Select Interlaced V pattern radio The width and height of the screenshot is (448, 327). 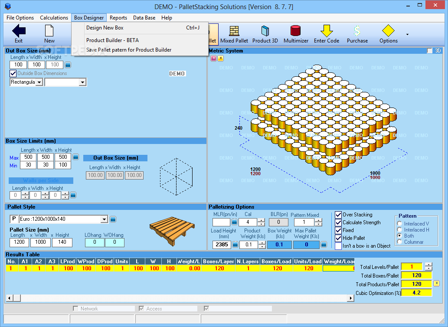coord(399,223)
